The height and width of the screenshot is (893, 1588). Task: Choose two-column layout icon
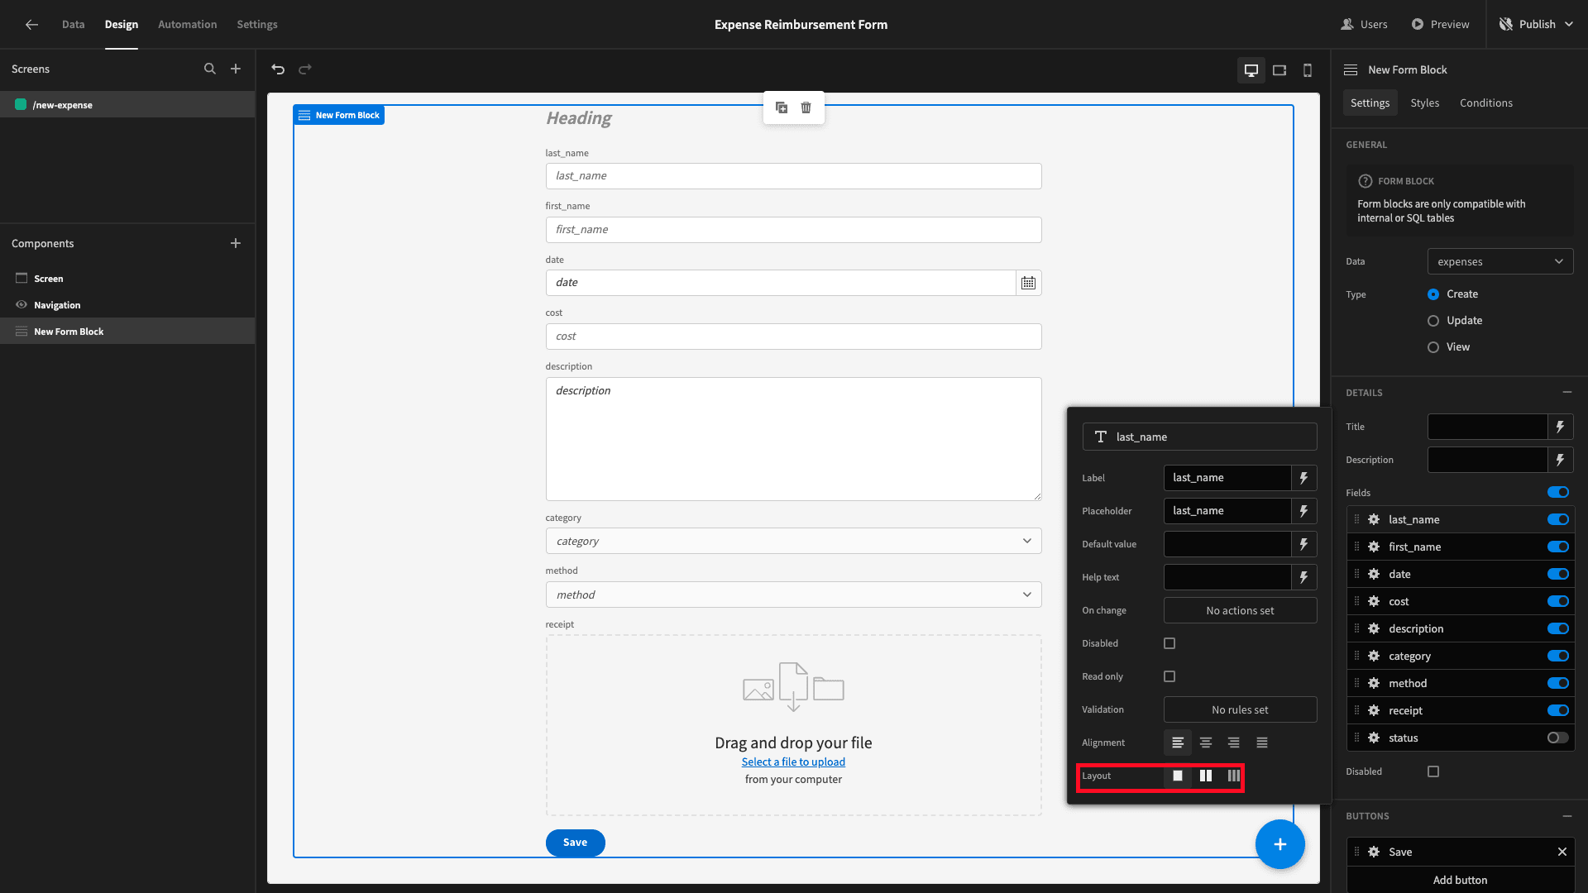(1206, 776)
